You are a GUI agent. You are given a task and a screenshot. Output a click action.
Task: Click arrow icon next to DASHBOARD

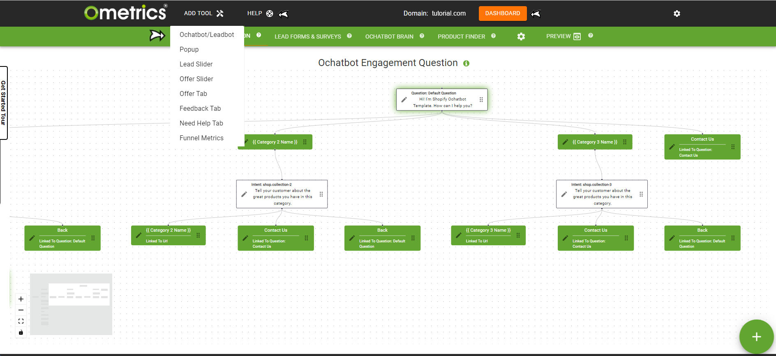536,14
